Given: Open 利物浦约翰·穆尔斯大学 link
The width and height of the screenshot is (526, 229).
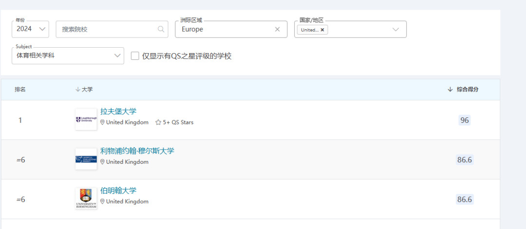Looking at the screenshot, I should point(137,151).
